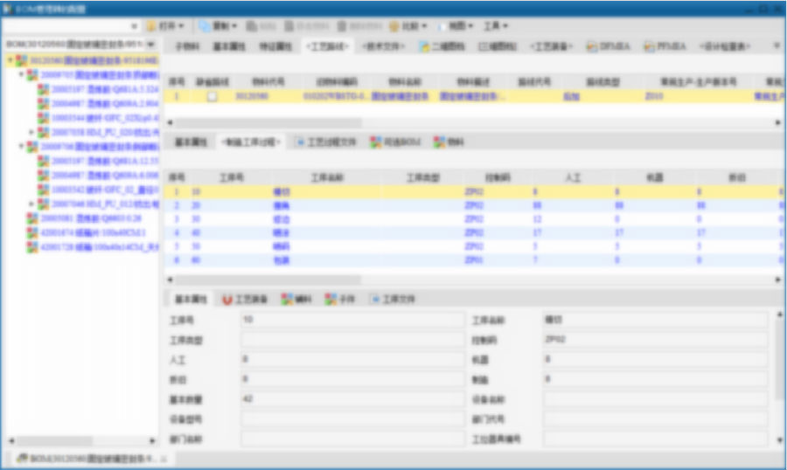Viewport: 787px width, 470px height.
Task: Select the <制造工序过程> tab
Action: [251, 142]
